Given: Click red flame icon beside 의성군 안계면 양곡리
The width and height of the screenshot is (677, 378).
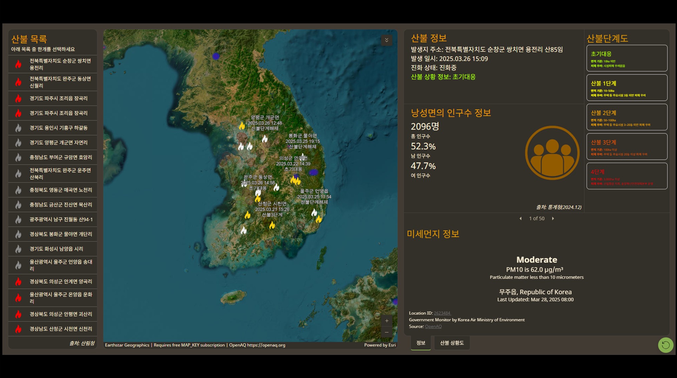Looking at the screenshot, I should pos(18,281).
